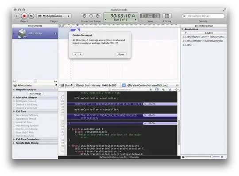Collapse the Call Tree section

14,111
